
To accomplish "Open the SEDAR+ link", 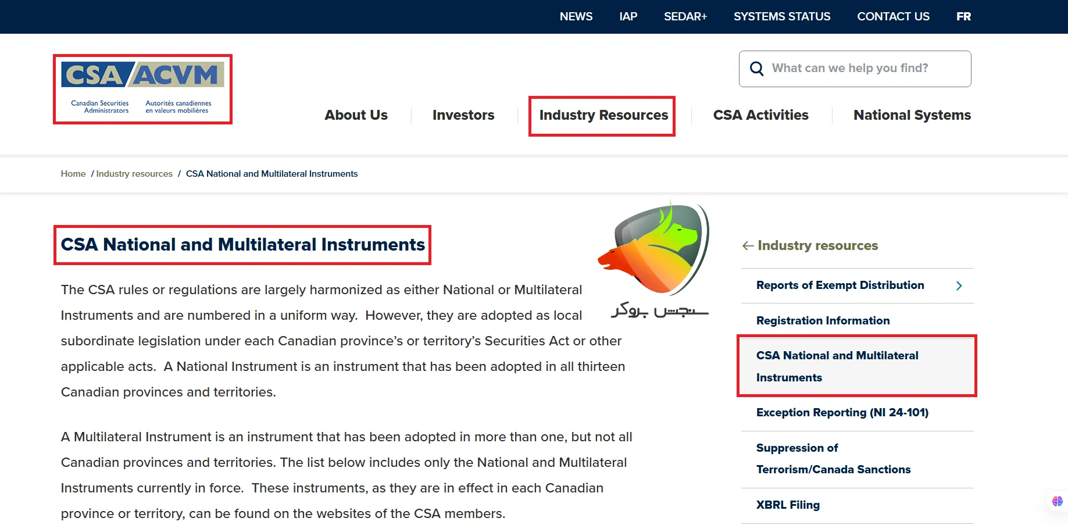I will 685,16.
